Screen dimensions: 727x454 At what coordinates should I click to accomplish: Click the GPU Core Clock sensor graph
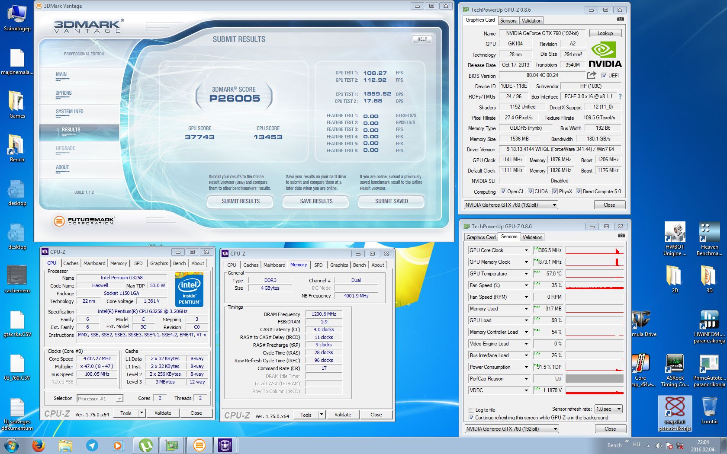coord(595,250)
